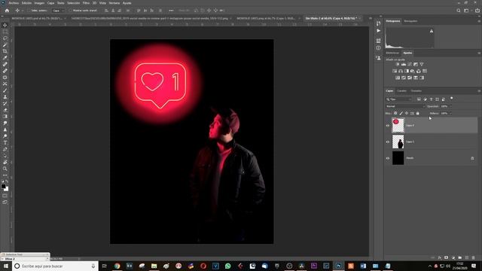Enable the Selec. autom. checkbox
The width and height of the screenshot is (482, 271).
pos(29,11)
